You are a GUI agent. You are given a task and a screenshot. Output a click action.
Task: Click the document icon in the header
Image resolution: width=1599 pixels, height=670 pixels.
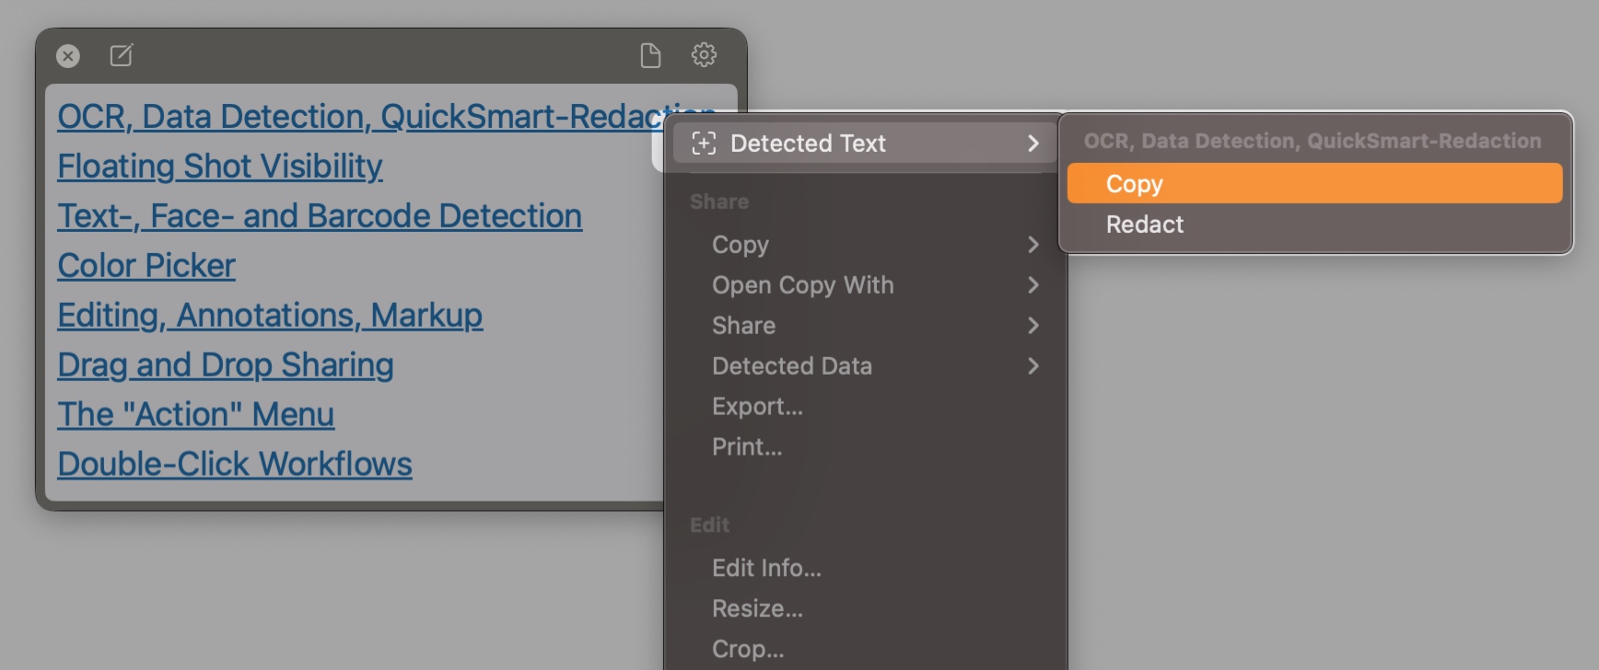(650, 55)
